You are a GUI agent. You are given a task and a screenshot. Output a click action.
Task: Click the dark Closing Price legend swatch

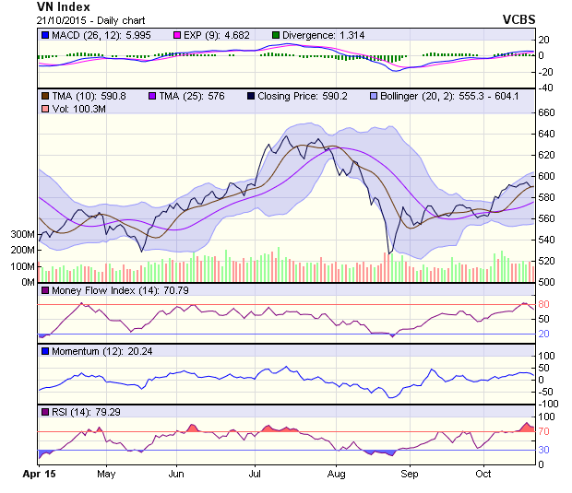252,96
